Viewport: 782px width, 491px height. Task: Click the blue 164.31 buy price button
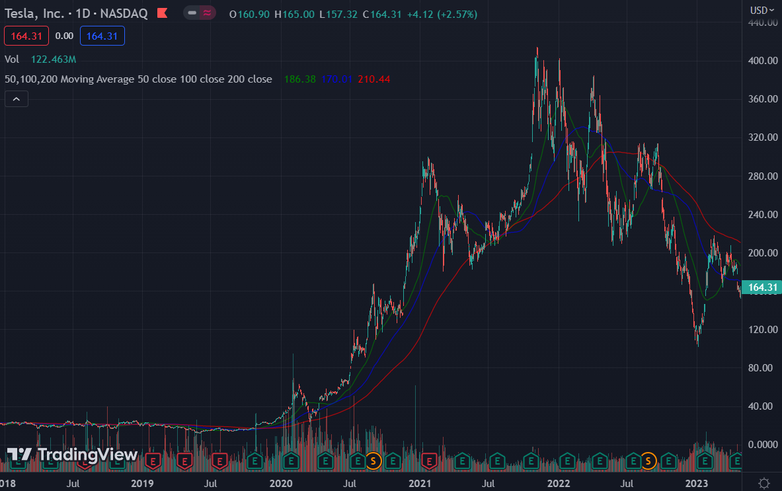click(x=102, y=36)
